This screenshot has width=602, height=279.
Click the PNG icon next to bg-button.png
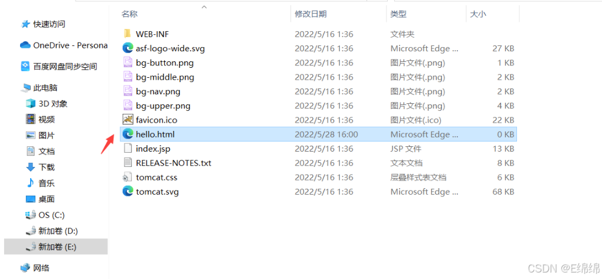127,63
